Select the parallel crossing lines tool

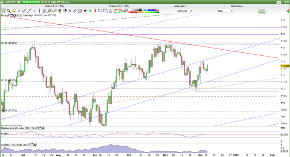click(x=75, y=11)
